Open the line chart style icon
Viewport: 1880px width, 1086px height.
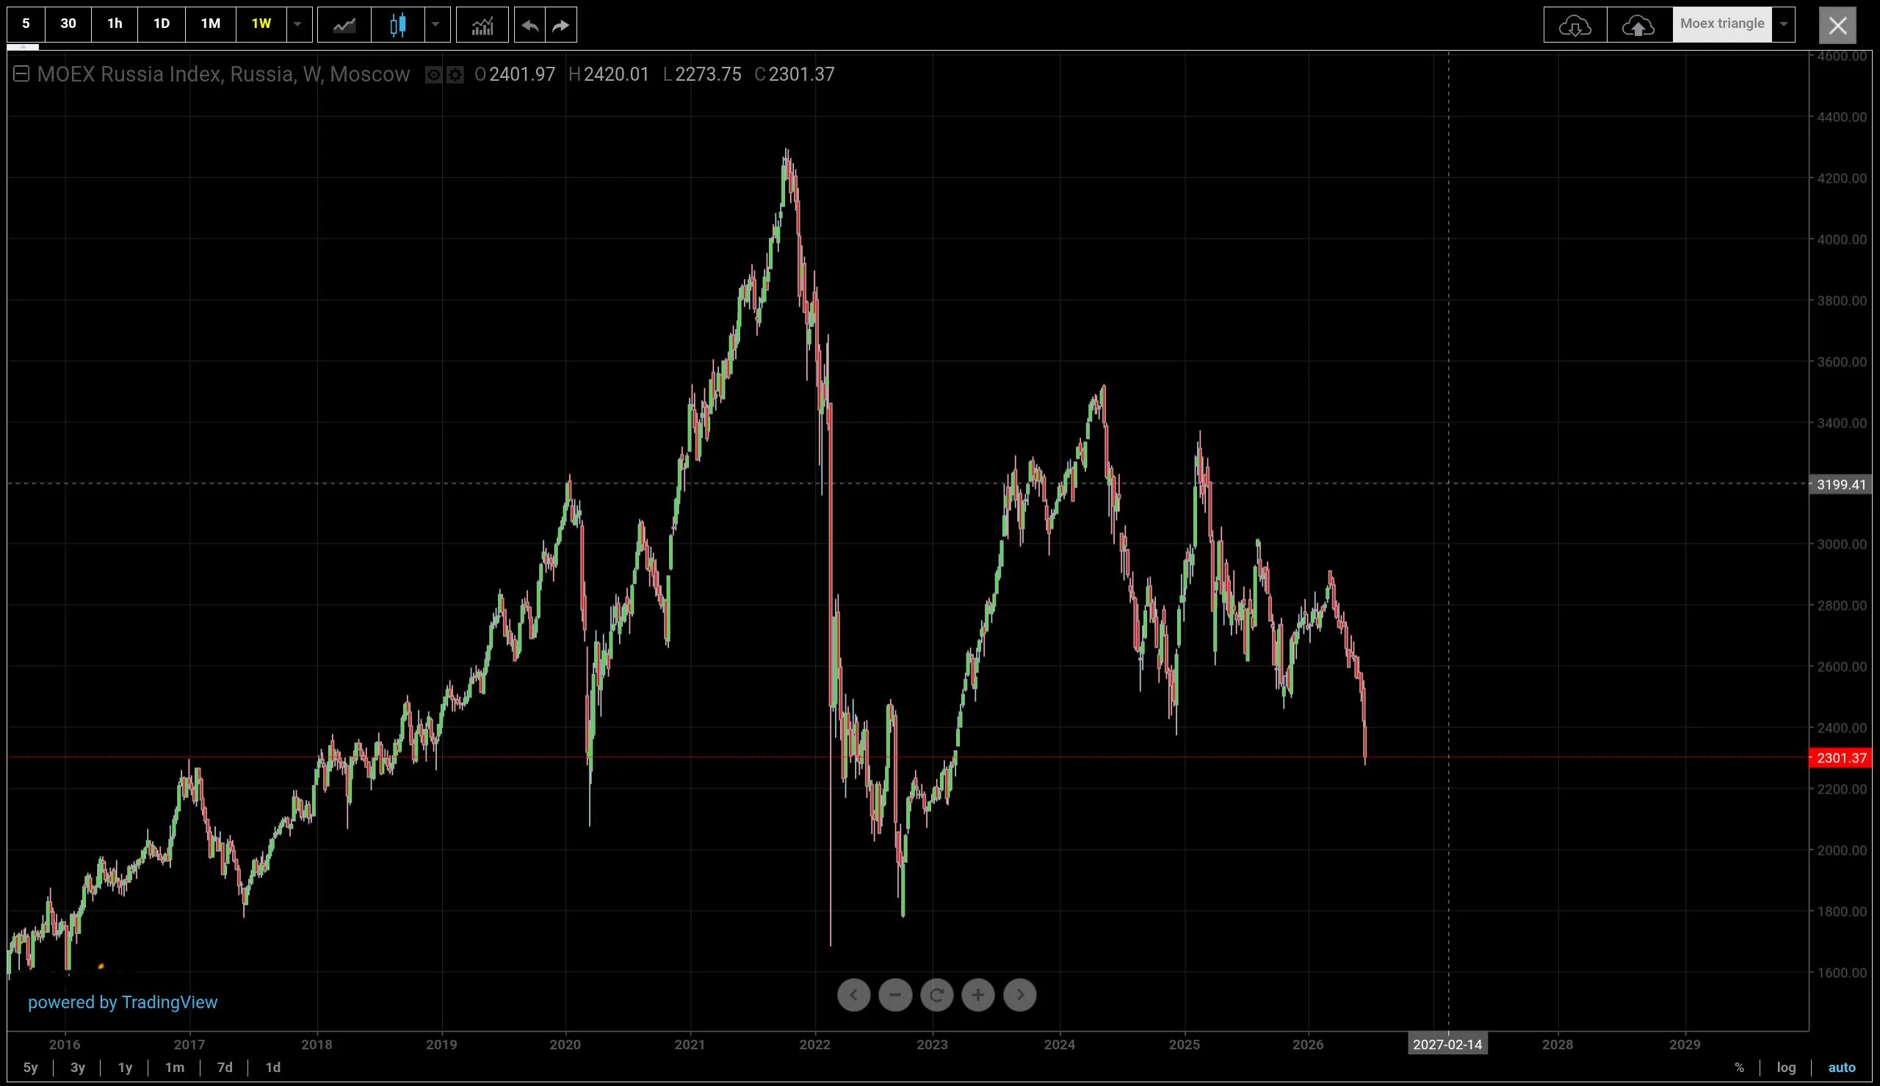344,26
